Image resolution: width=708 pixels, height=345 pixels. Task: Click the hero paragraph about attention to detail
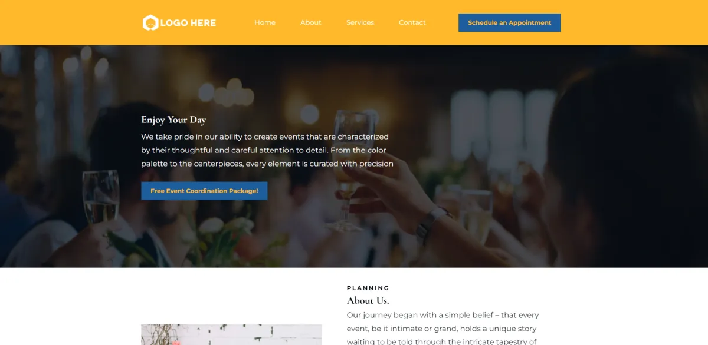pos(267,150)
